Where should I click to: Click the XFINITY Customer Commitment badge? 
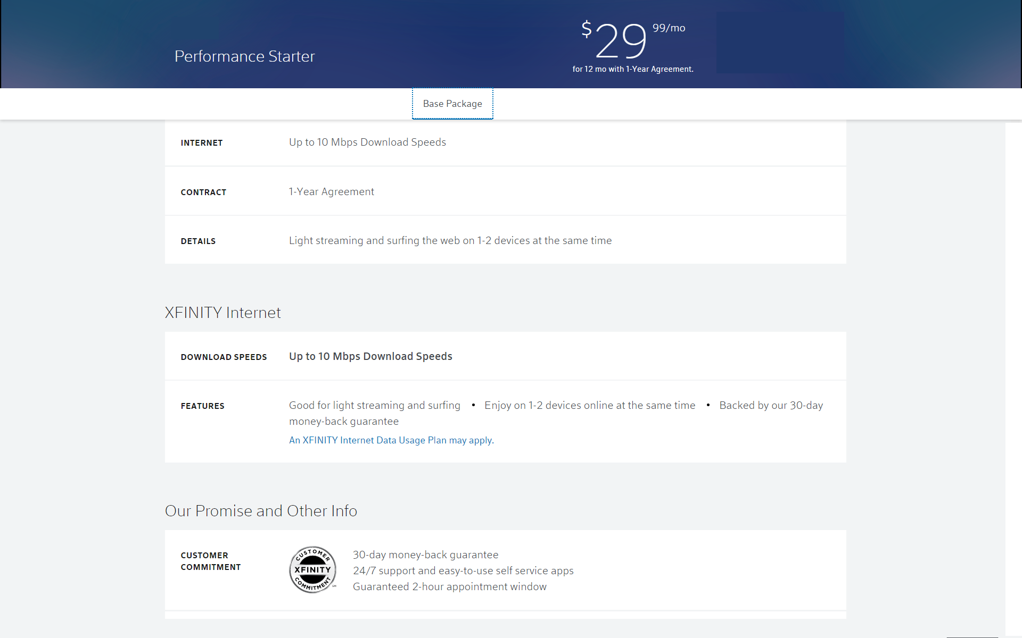point(313,569)
